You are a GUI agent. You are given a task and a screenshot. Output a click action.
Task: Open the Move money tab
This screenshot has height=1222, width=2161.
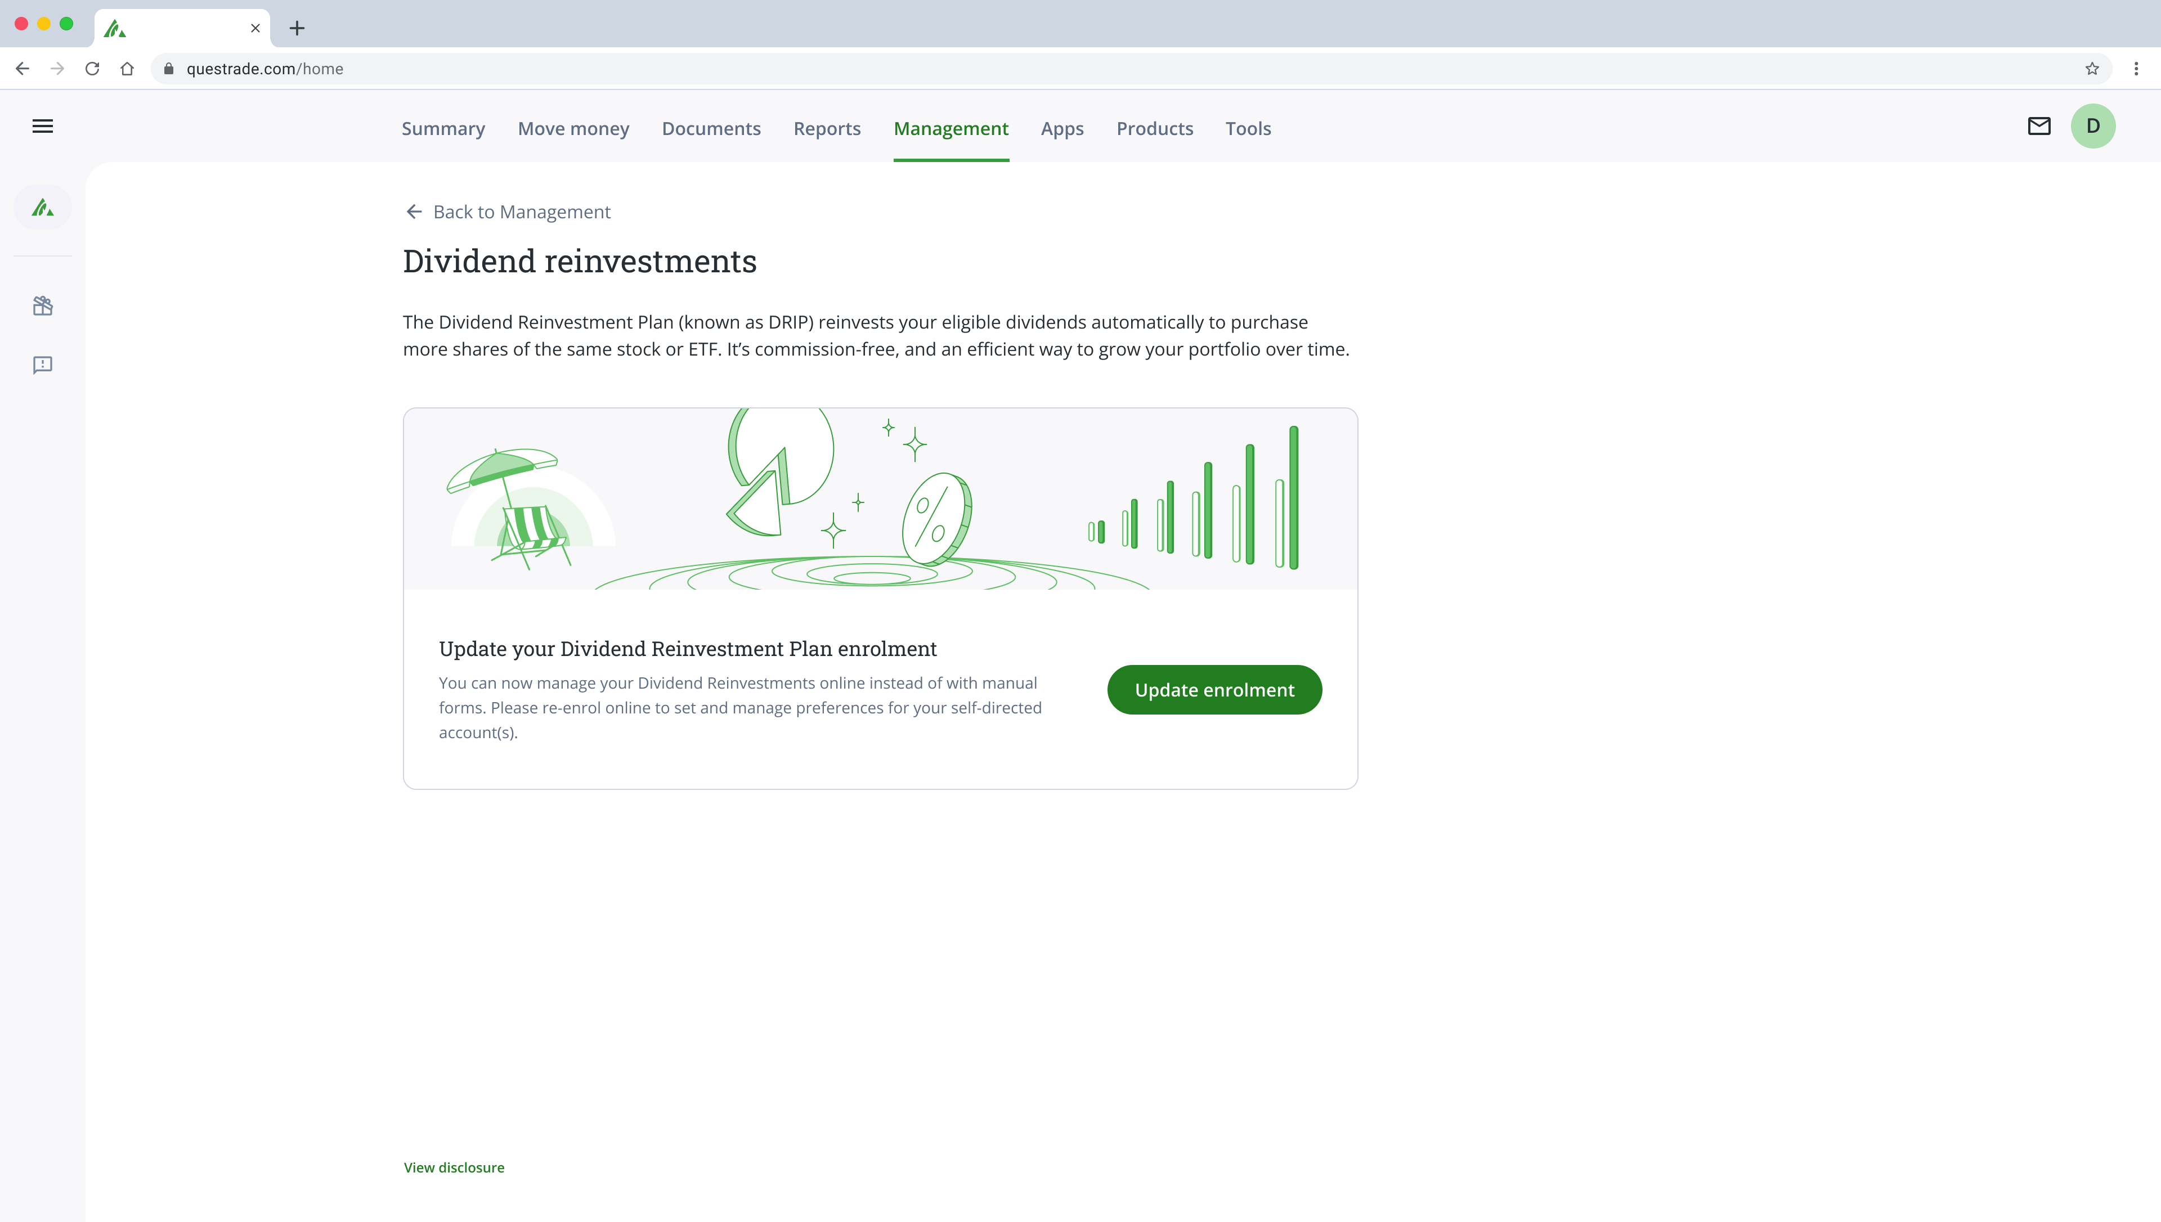tap(573, 128)
